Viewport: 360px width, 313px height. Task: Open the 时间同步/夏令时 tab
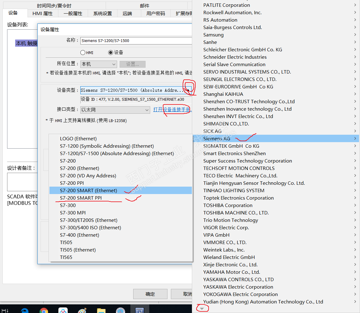coord(54,6)
